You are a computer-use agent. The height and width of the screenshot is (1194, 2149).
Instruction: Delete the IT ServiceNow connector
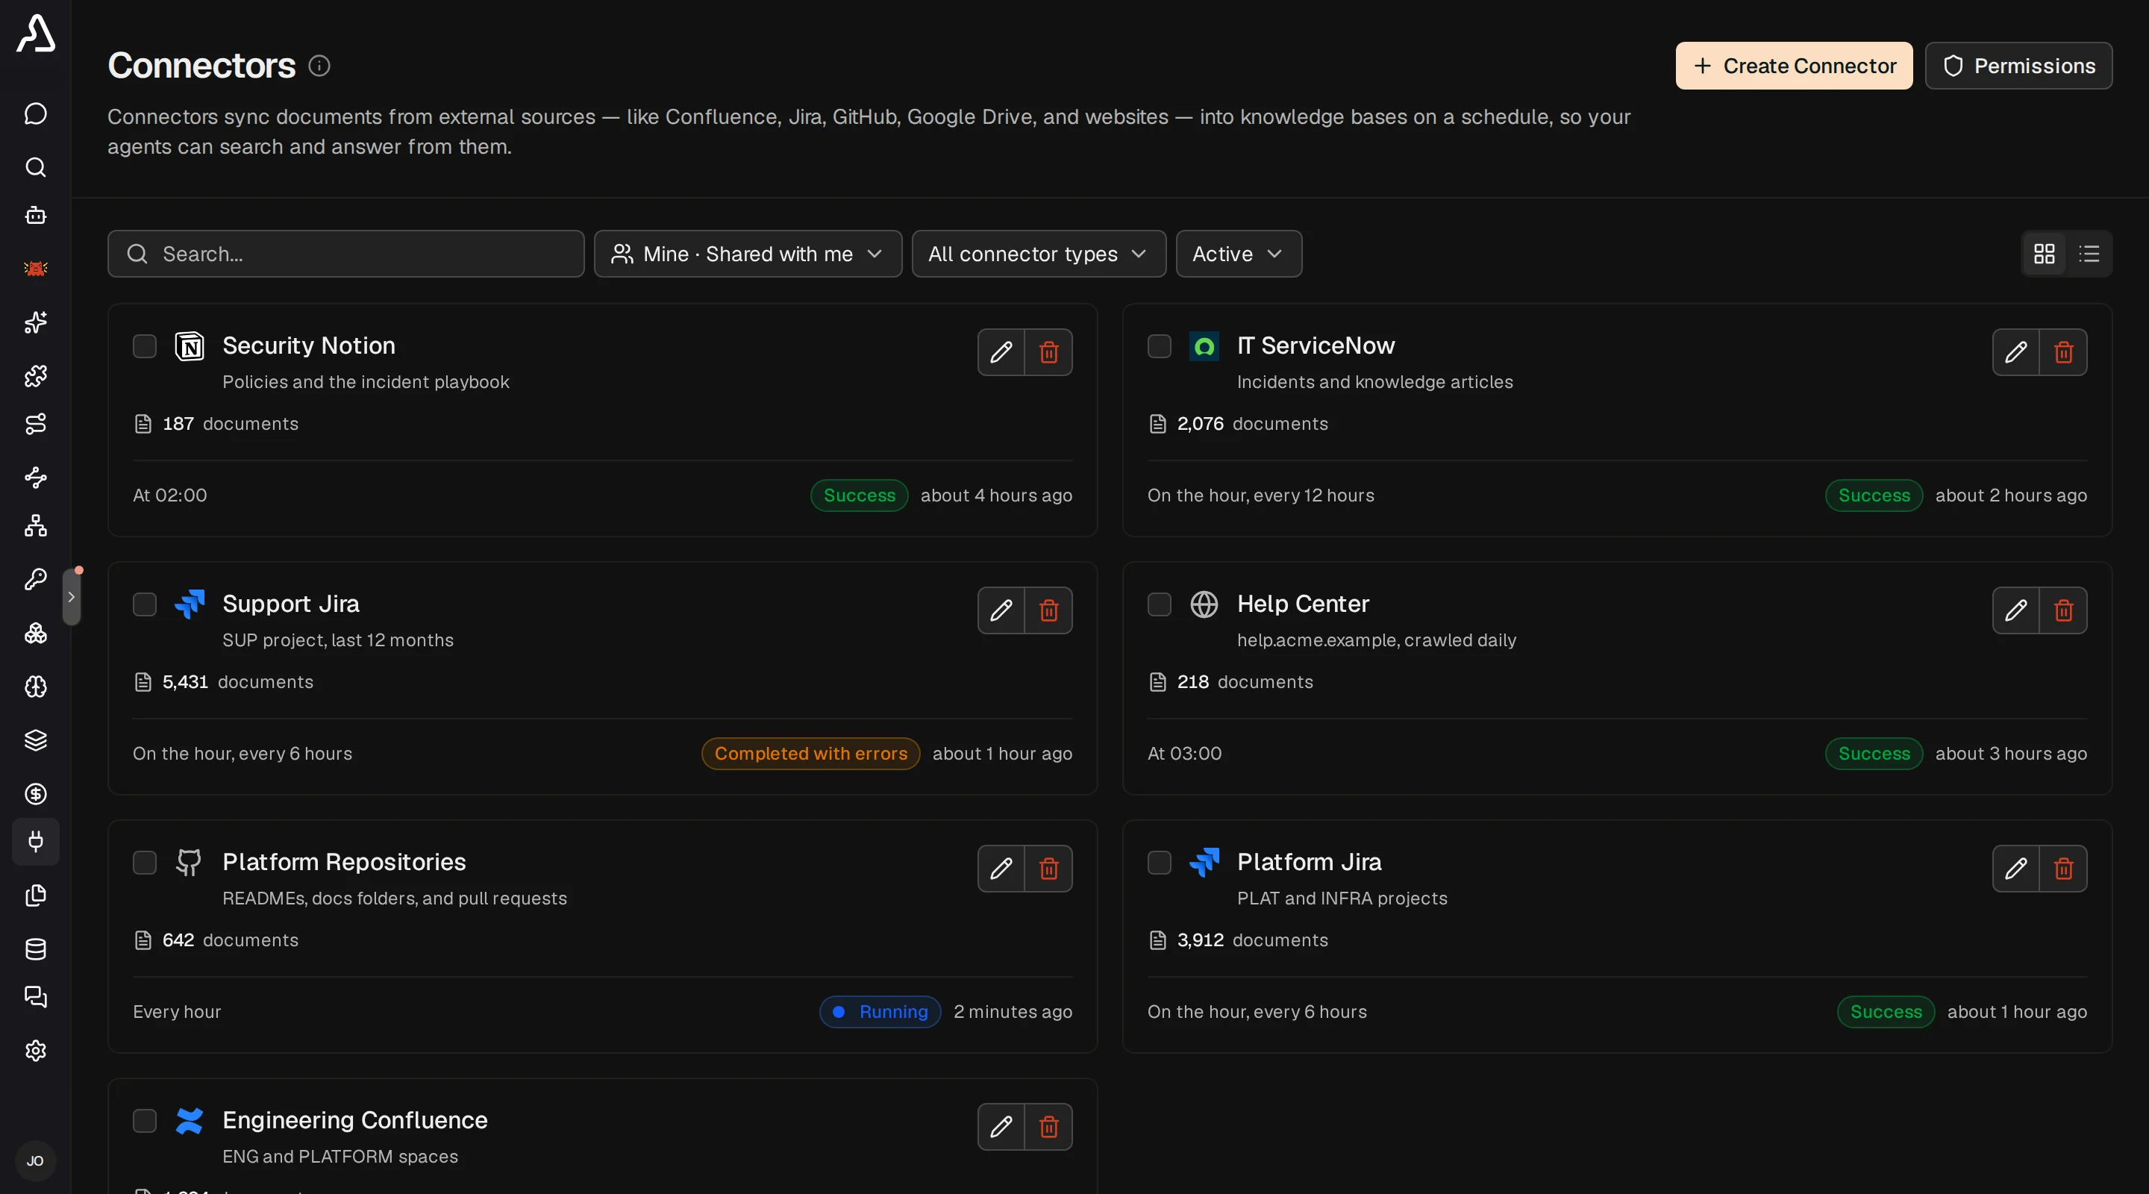[x=2063, y=352]
